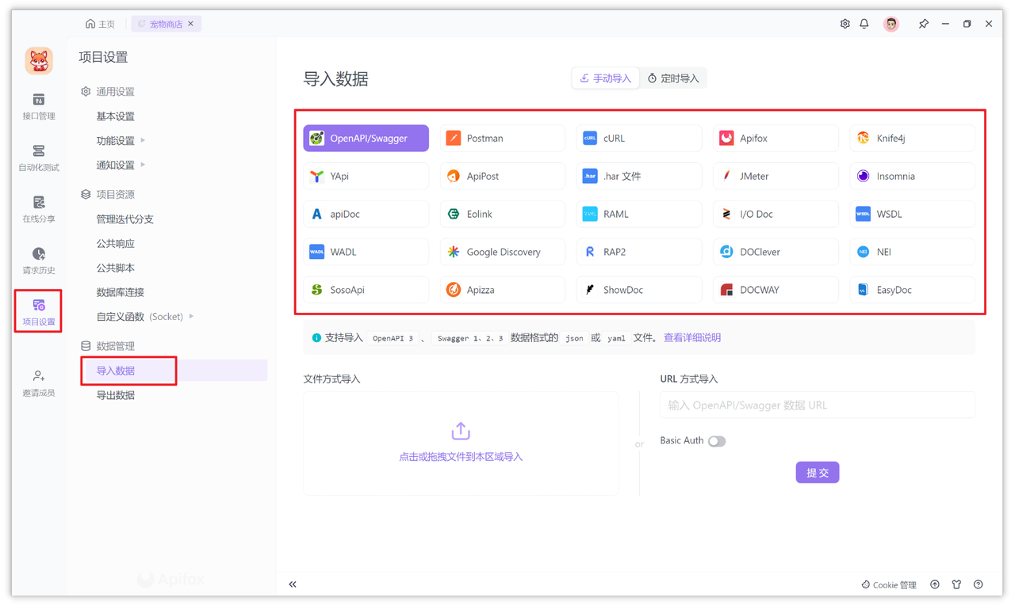This screenshot has height=605, width=1015.
Task: Open 查看详细说明 link
Action: pos(692,338)
